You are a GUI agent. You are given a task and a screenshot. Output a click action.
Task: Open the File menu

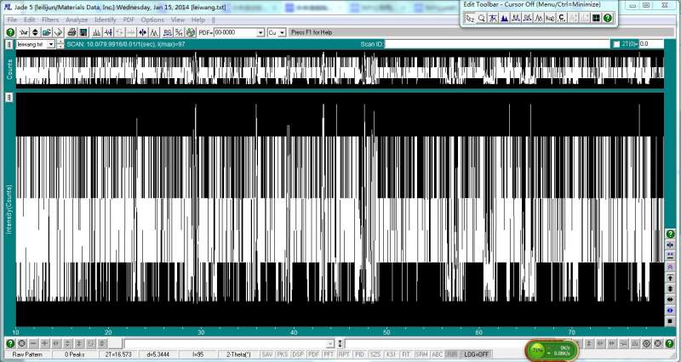pos(12,20)
